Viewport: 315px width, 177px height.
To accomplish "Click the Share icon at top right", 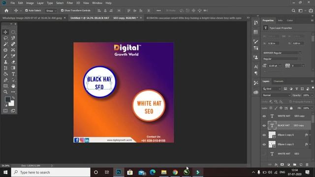I will click(311, 11).
